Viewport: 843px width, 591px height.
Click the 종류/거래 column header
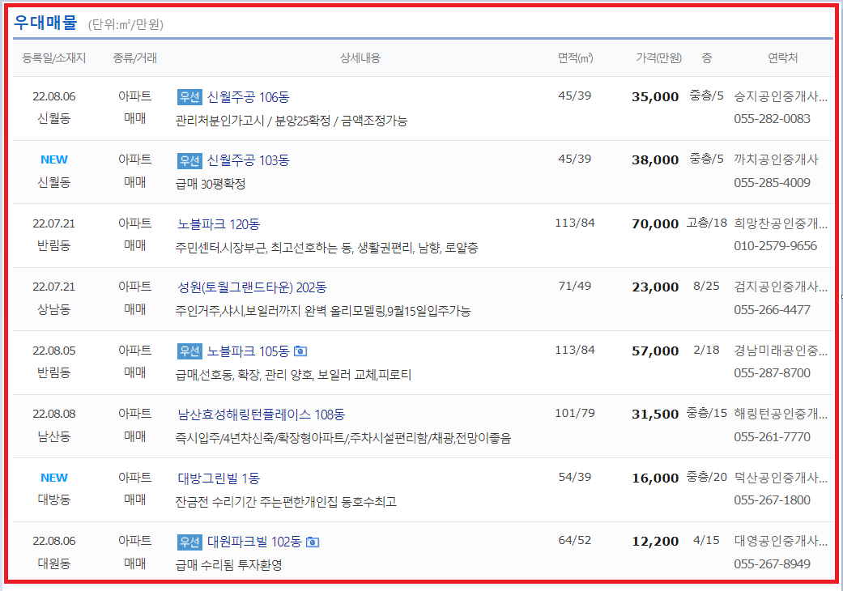coord(135,58)
